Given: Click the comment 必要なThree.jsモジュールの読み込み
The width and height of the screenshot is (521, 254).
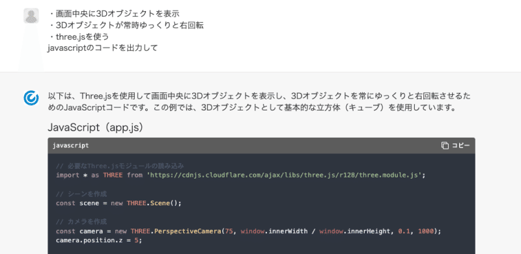Looking at the screenshot, I should tap(120, 166).
